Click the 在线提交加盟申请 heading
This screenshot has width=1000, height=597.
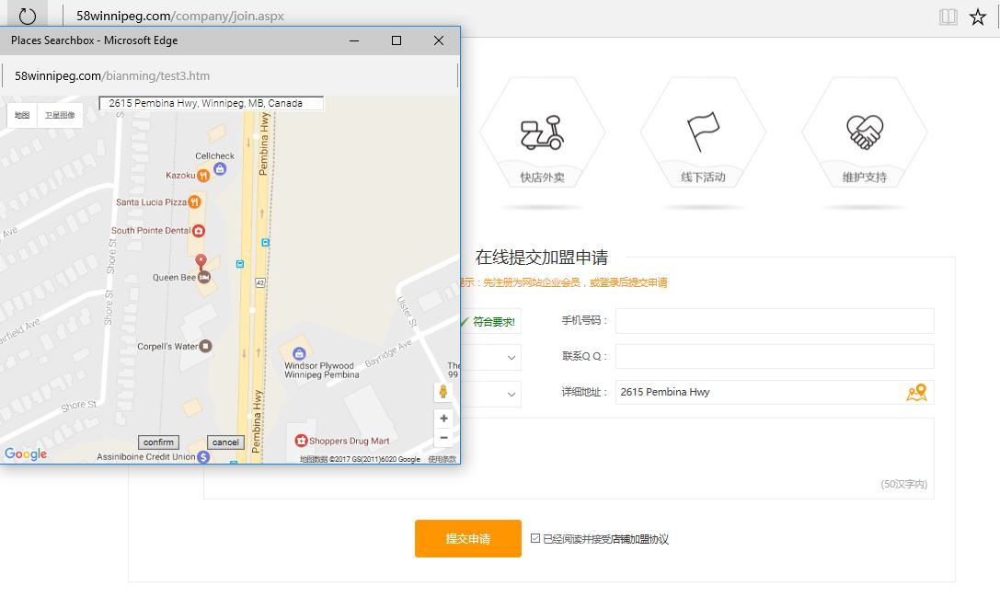542,258
